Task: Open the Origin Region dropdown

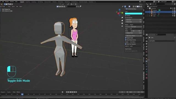Action: click(136, 25)
